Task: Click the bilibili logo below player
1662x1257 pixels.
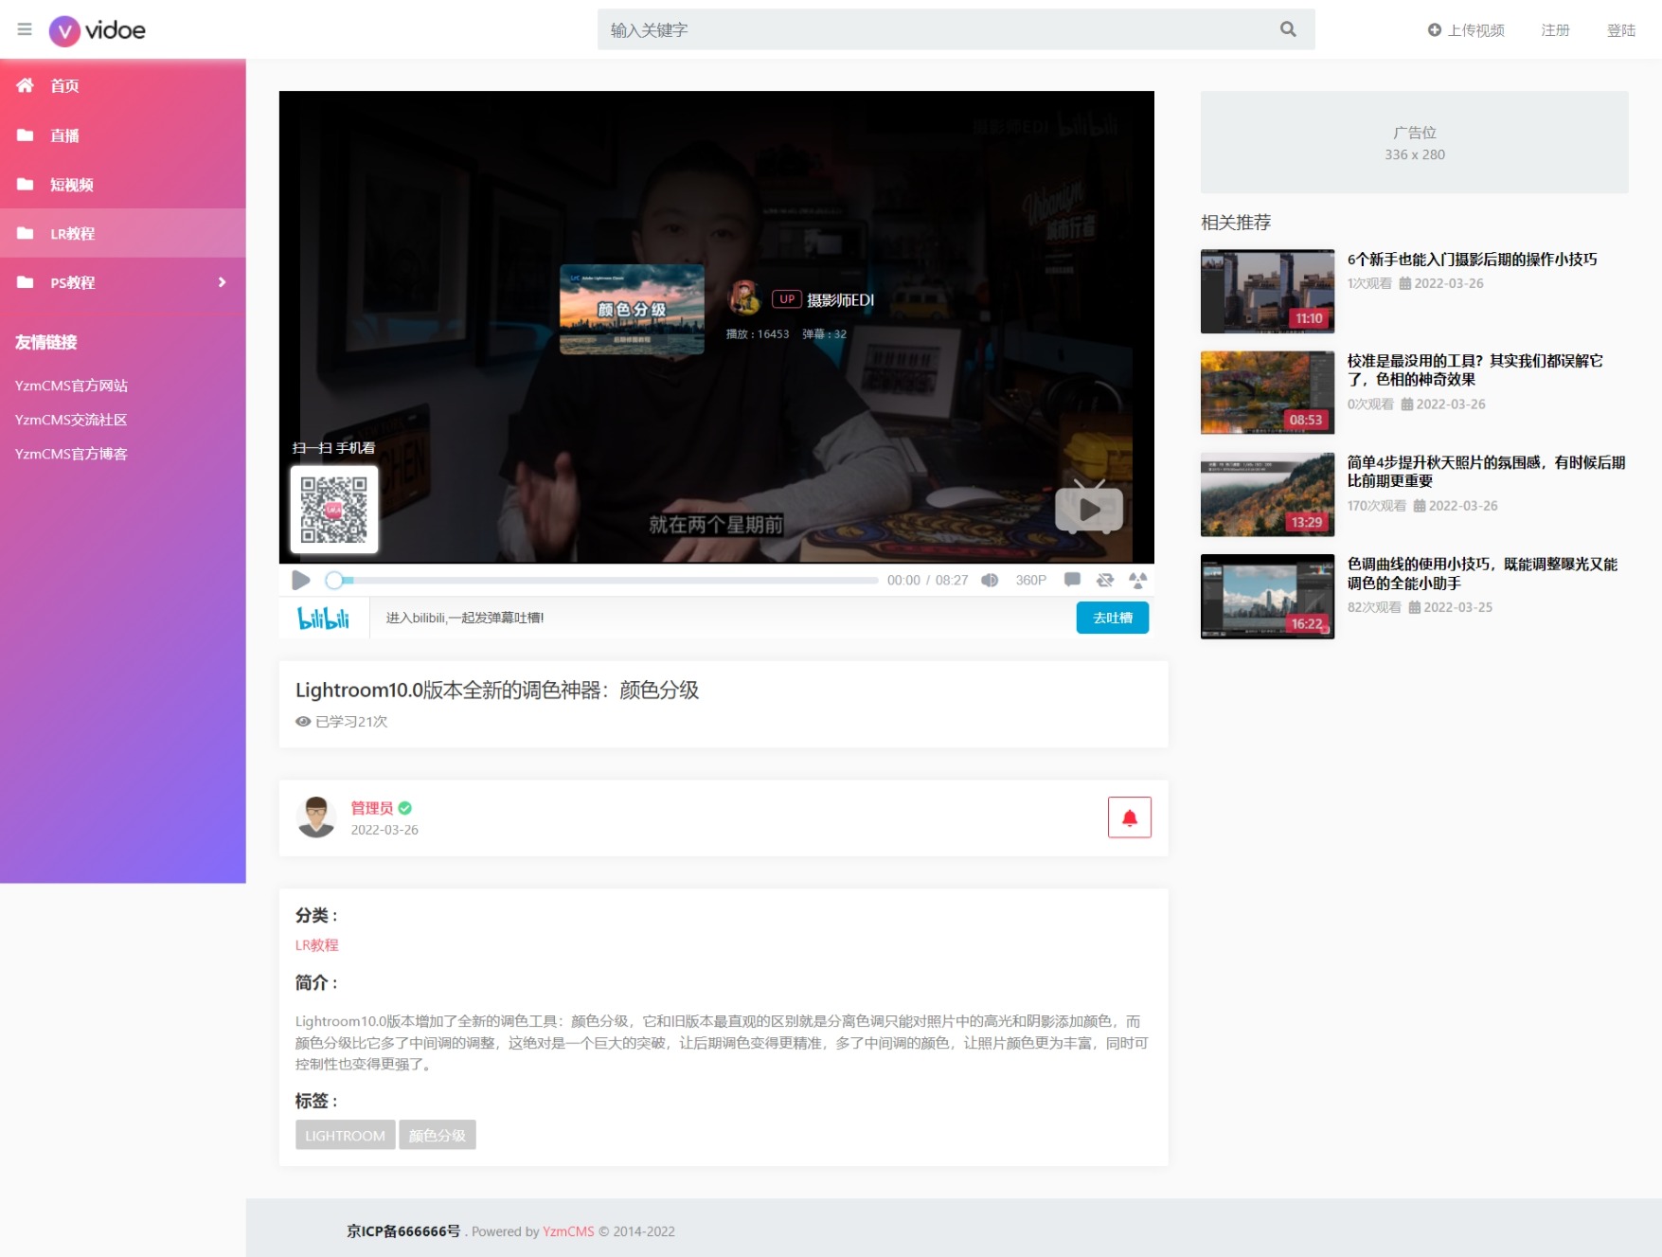Action: (x=324, y=618)
